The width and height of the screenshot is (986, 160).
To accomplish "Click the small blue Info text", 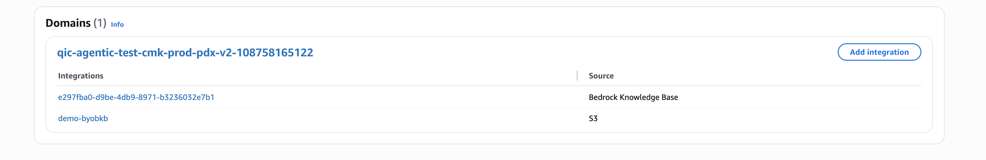I will 117,25.
